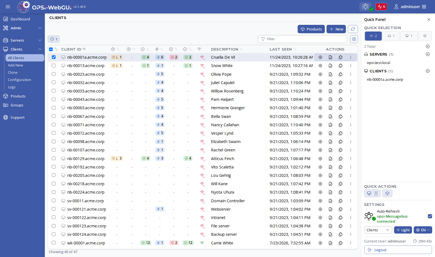Select the nb-00043.acme.corp checkbox
Viewport: 435px width, 257px height.
point(54,99)
